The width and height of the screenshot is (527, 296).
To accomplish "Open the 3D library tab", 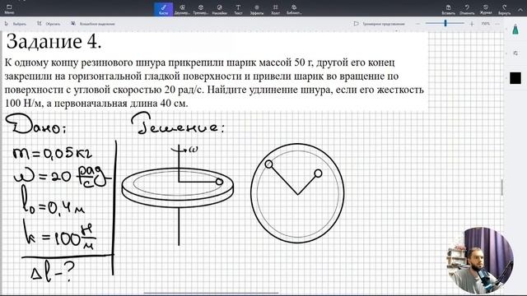I will coord(294,9).
